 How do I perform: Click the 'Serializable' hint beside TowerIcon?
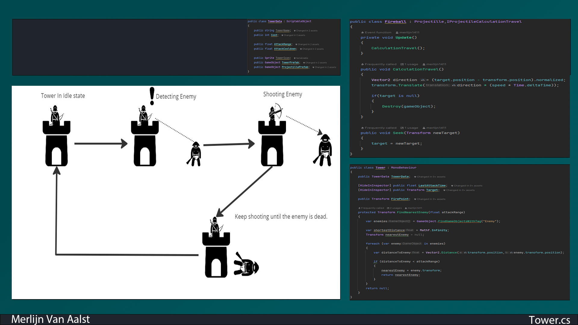(x=302, y=58)
